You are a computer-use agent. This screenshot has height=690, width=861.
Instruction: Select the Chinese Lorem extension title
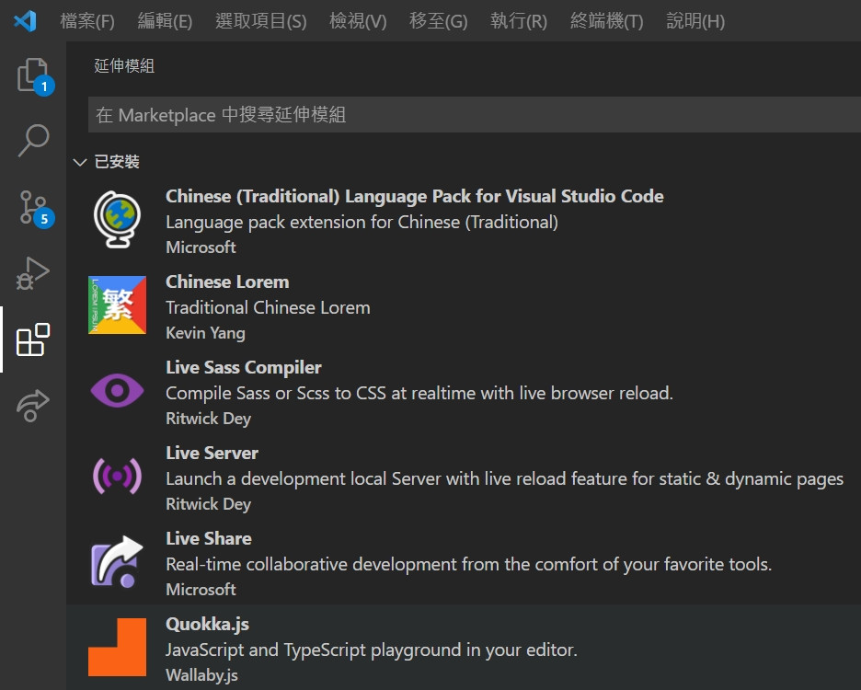(x=227, y=282)
